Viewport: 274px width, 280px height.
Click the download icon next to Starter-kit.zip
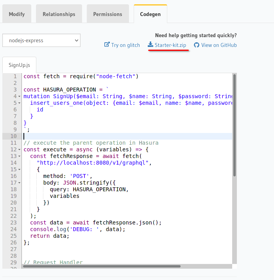[x=150, y=45]
